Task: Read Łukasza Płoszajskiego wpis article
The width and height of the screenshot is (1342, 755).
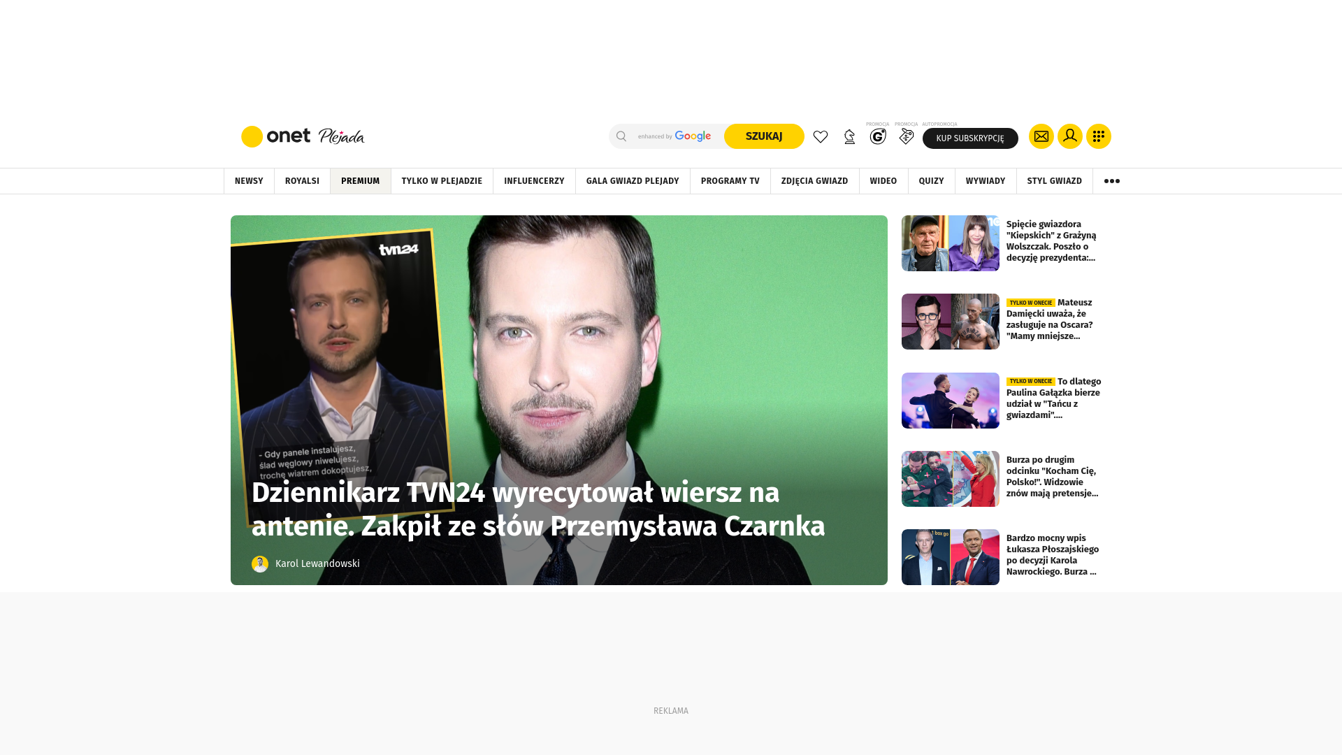Action: click(x=1054, y=555)
